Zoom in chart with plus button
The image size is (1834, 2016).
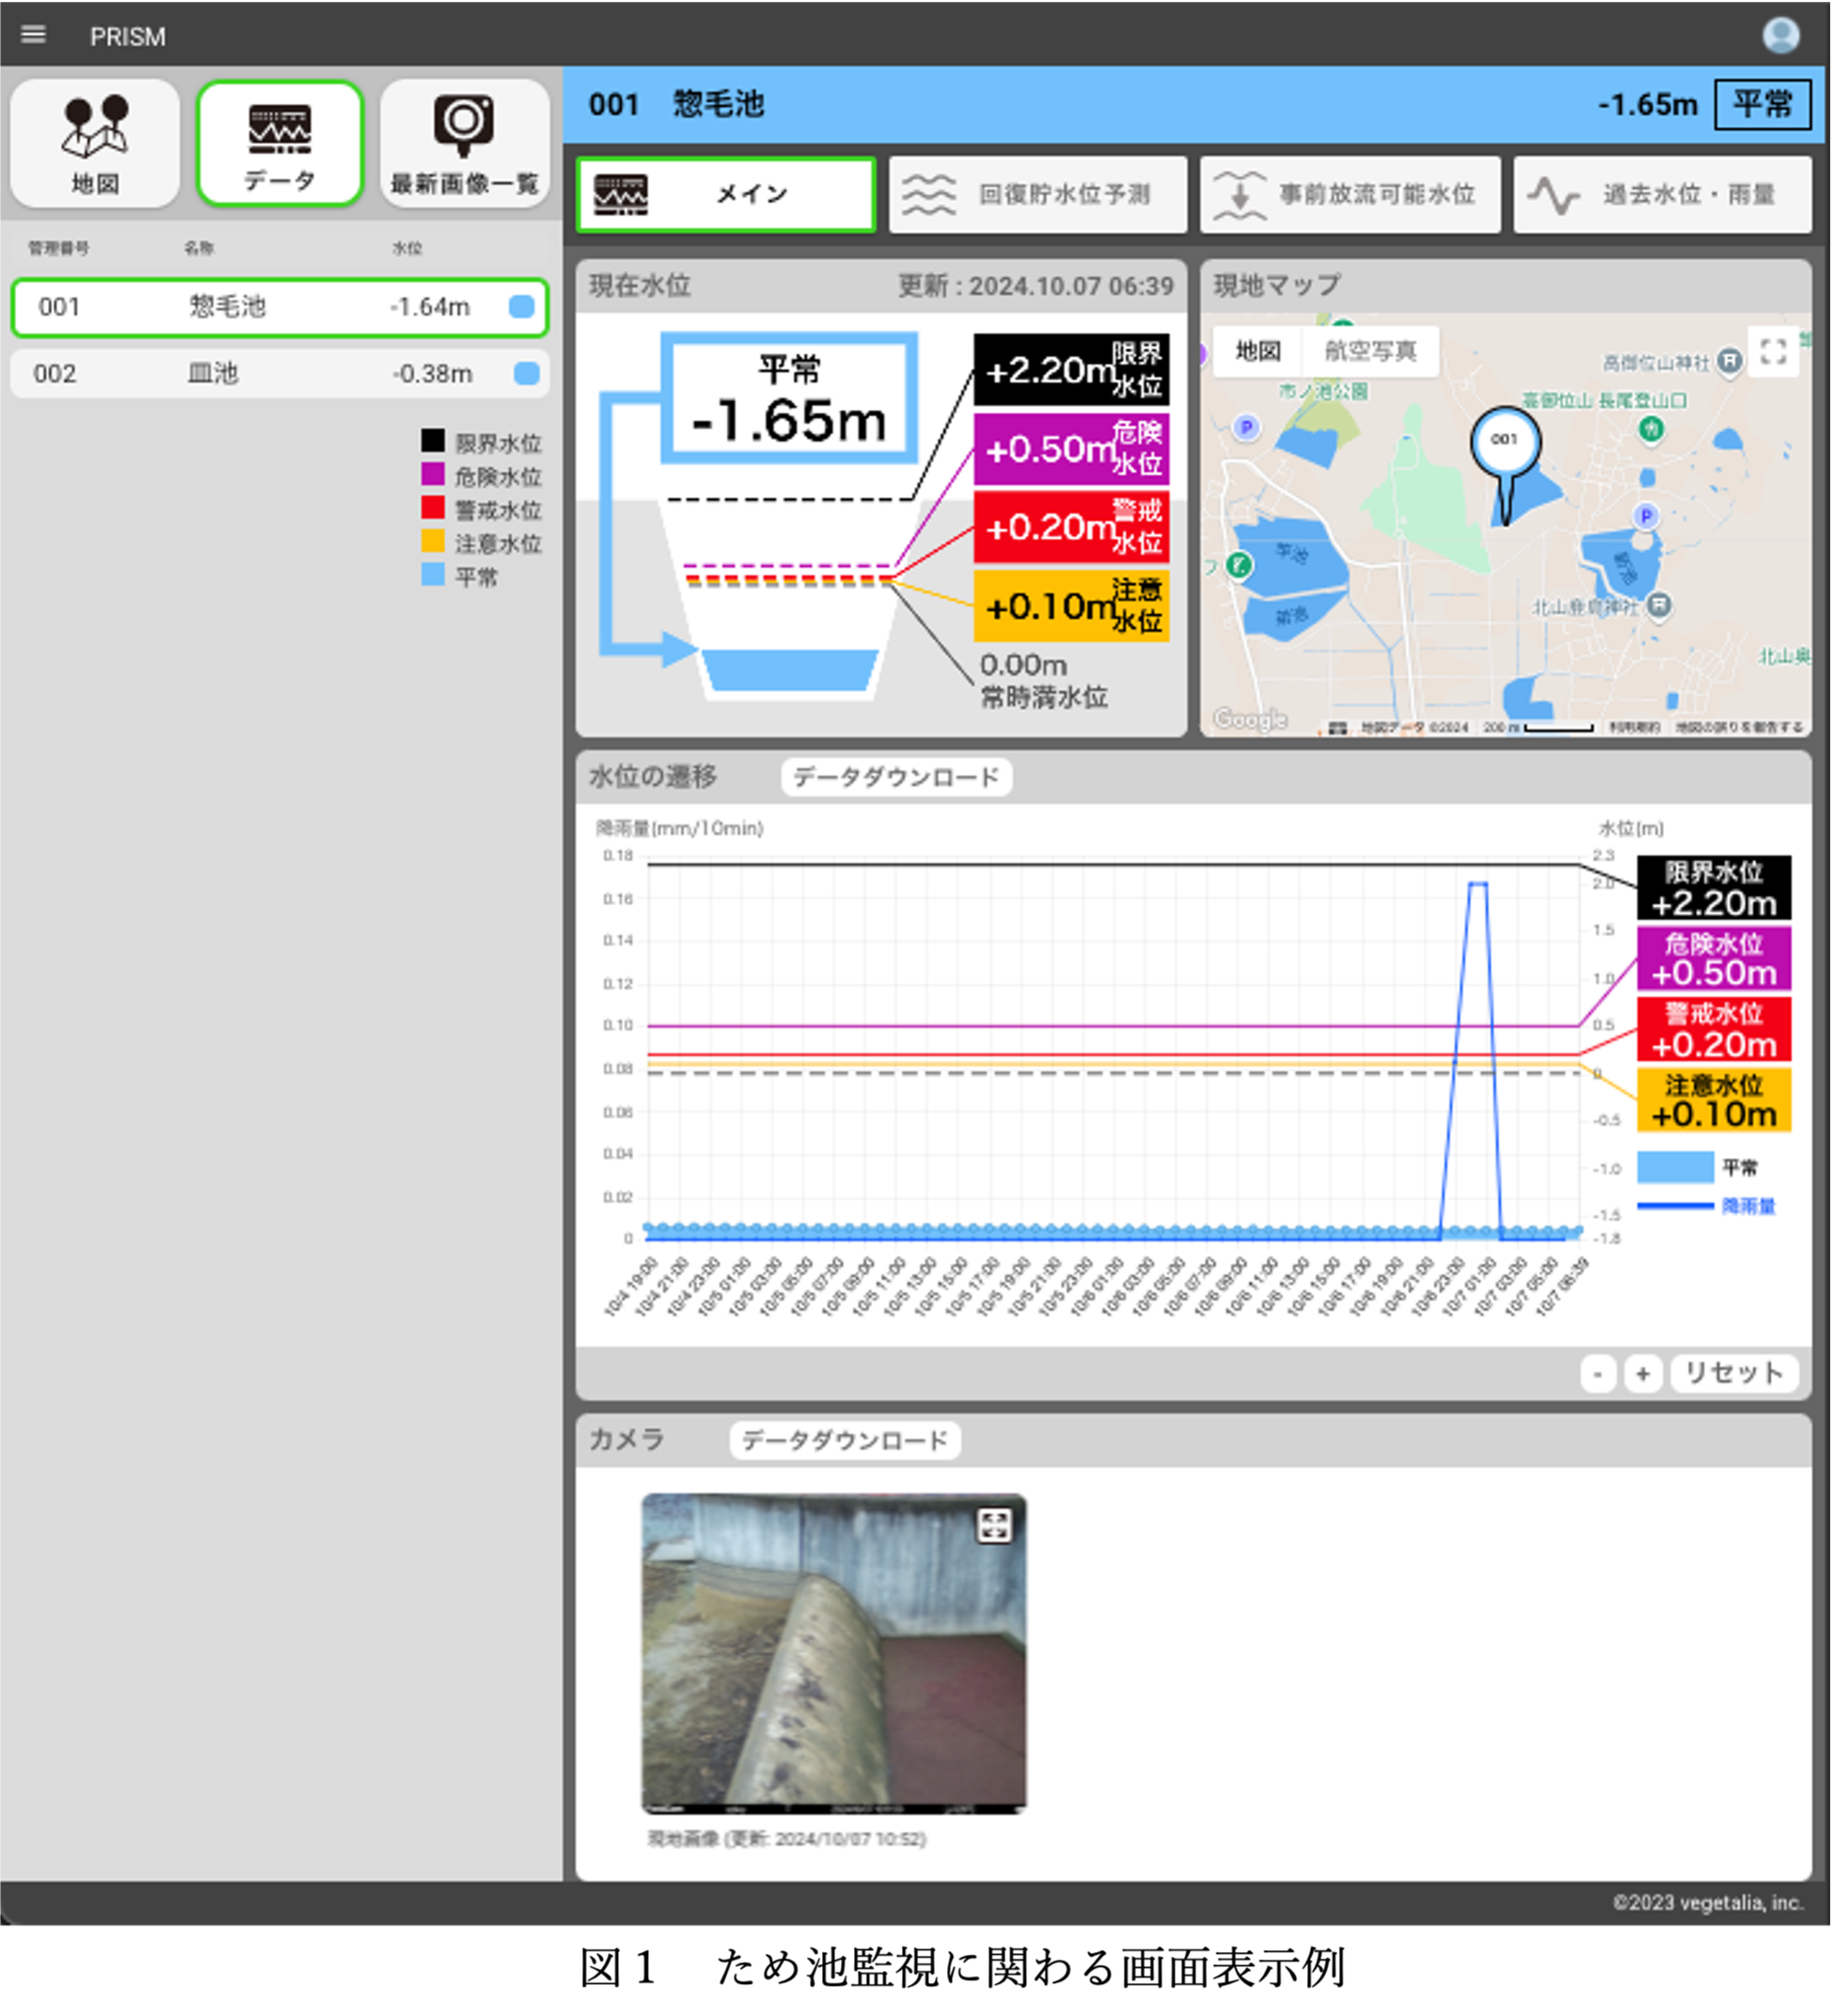(x=1642, y=1374)
